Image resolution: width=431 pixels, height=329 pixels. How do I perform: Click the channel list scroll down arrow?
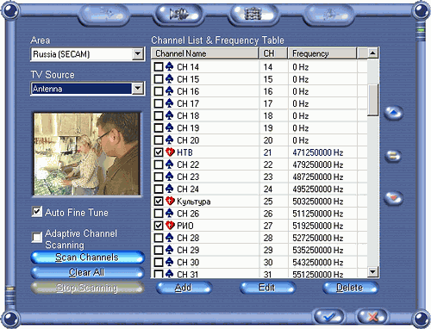(x=373, y=271)
